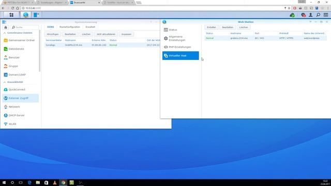Viewport: 331px width, 186px height.
Task: Click the HTTP / HTTPS protocol cell
Action: pos(286,38)
